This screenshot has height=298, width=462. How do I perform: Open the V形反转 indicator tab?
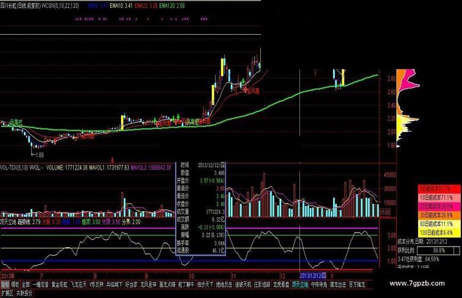pyautogui.click(x=97, y=285)
